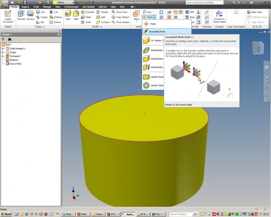Choose the Shell tool

tap(86, 17)
